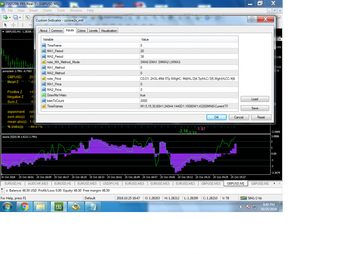Click the Value column header
Viewport: 339px width, 254px height.
[x=189, y=39]
